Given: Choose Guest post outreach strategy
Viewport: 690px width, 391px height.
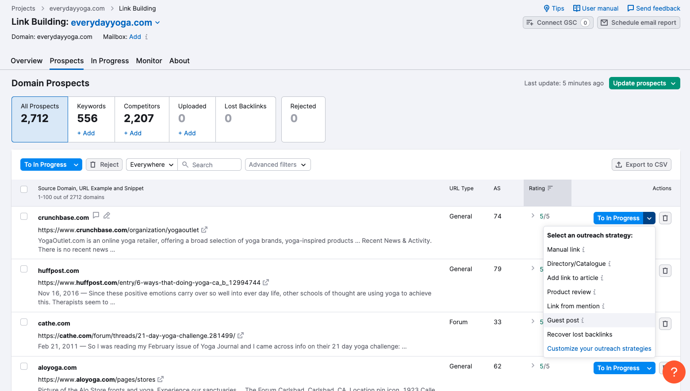Looking at the screenshot, I should click(599, 320).
